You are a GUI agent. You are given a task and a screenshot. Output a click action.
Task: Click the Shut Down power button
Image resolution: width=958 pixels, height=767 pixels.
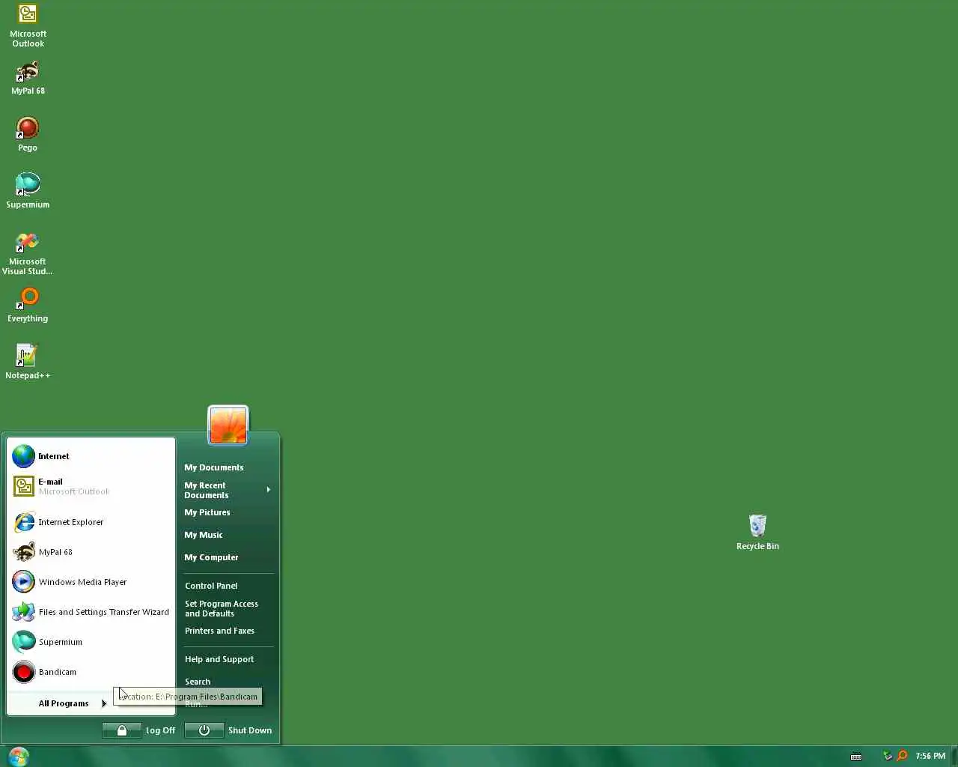tap(204, 730)
